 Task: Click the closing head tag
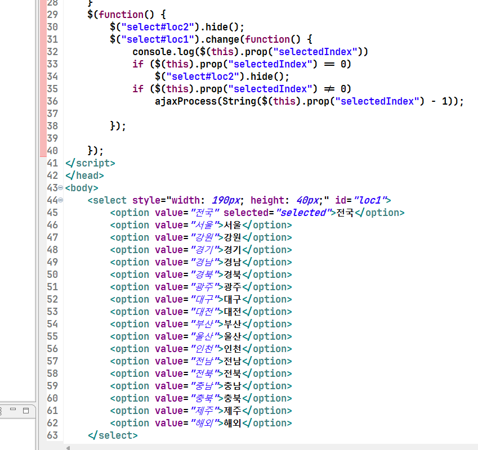point(84,175)
